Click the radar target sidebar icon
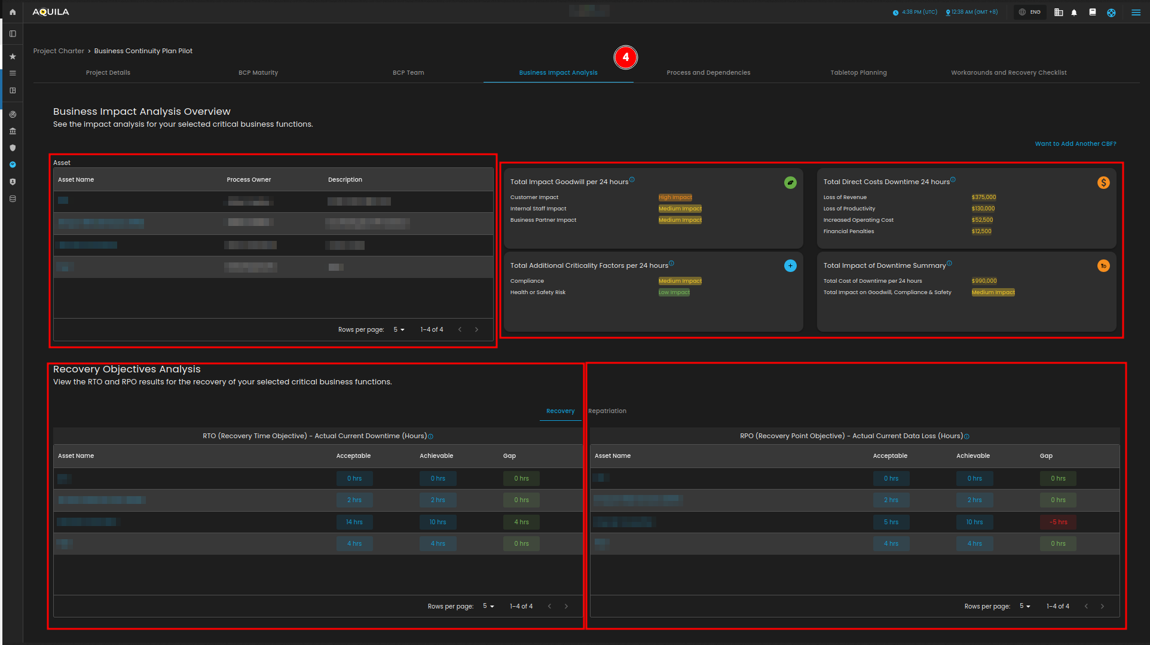This screenshot has height=645, width=1150. [x=13, y=114]
